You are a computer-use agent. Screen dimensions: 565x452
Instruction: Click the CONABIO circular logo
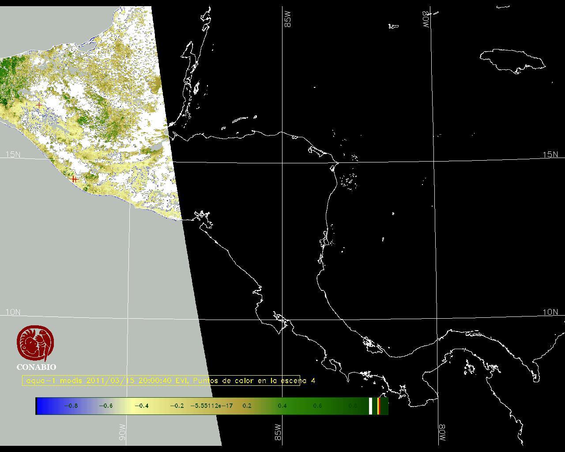36,343
